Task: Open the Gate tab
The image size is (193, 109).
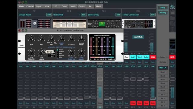Action: [x=47, y=6]
